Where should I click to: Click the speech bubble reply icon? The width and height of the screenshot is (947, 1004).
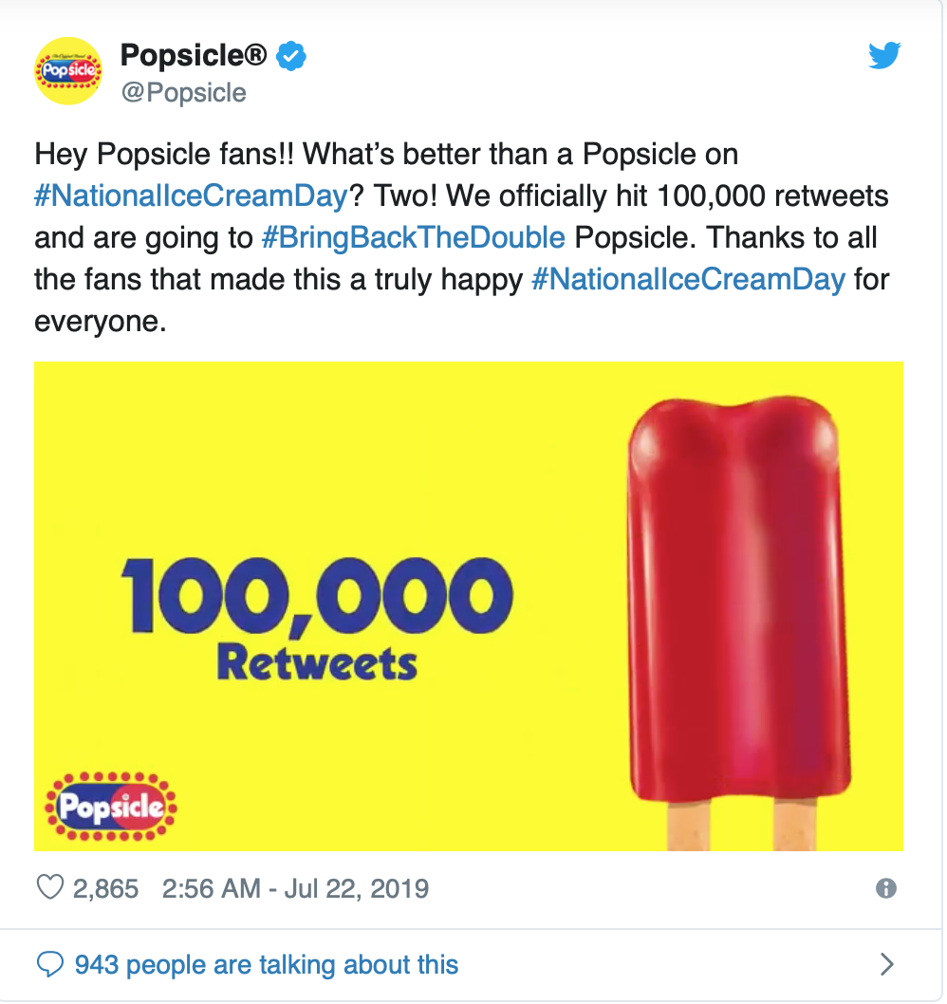click(x=50, y=964)
